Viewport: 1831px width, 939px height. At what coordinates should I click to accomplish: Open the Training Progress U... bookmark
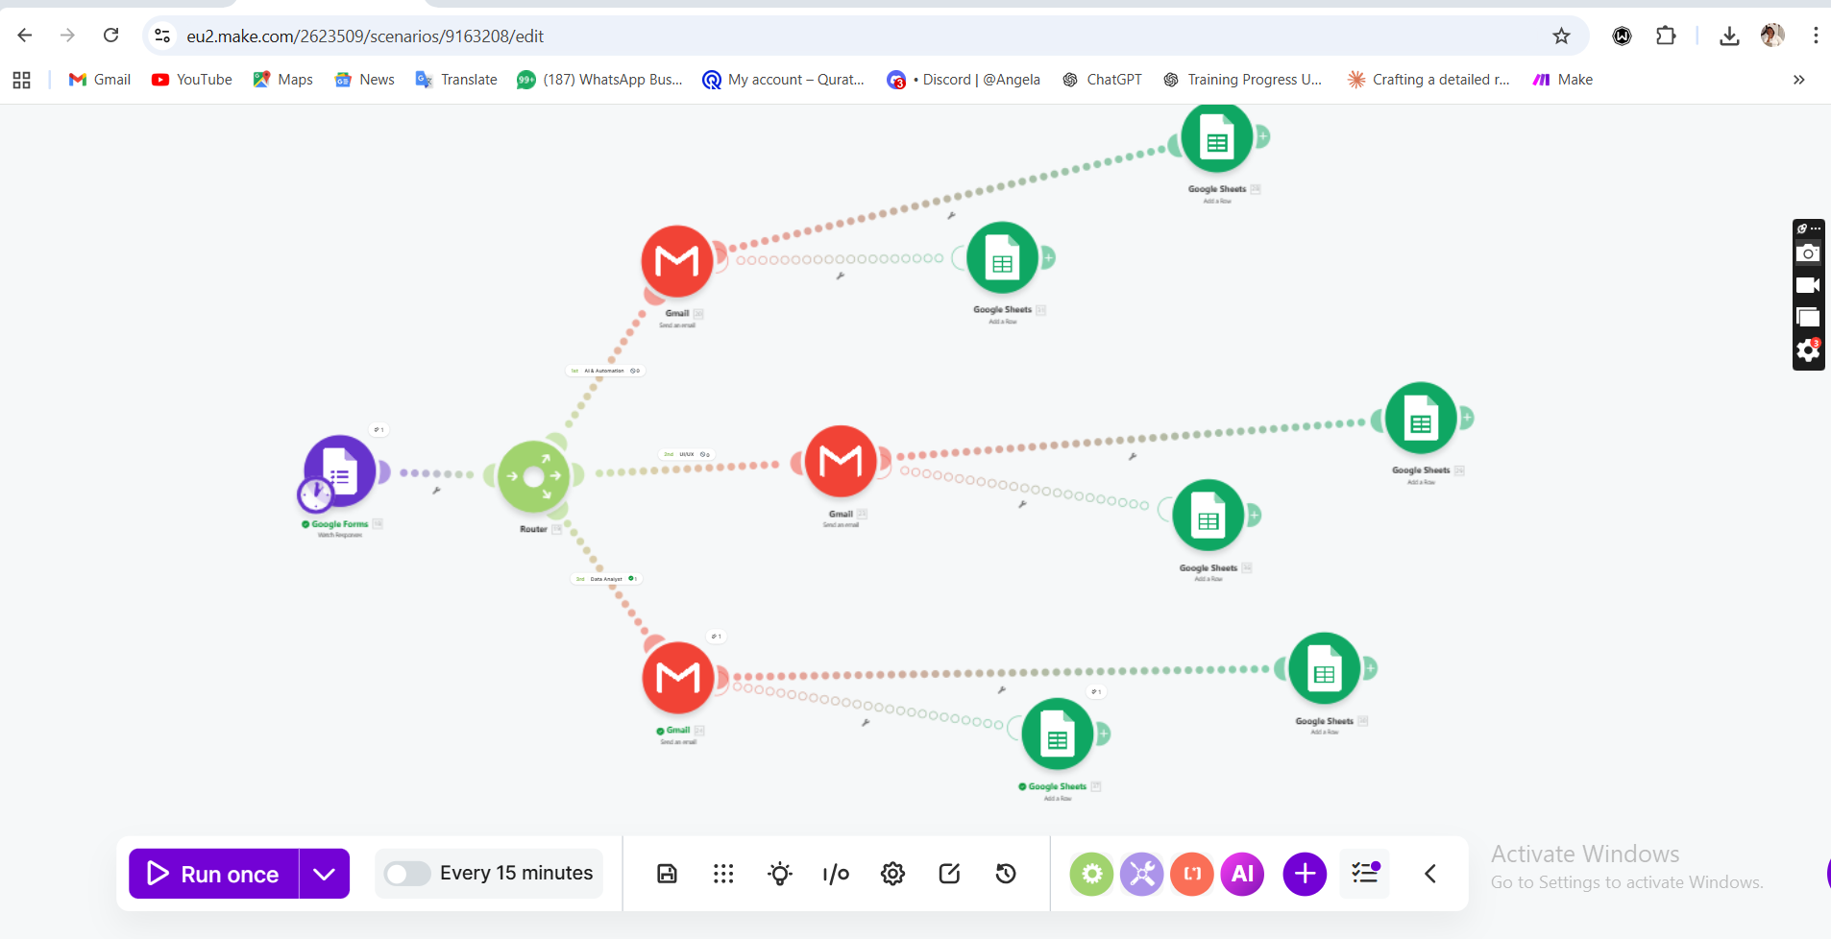(x=1242, y=80)
